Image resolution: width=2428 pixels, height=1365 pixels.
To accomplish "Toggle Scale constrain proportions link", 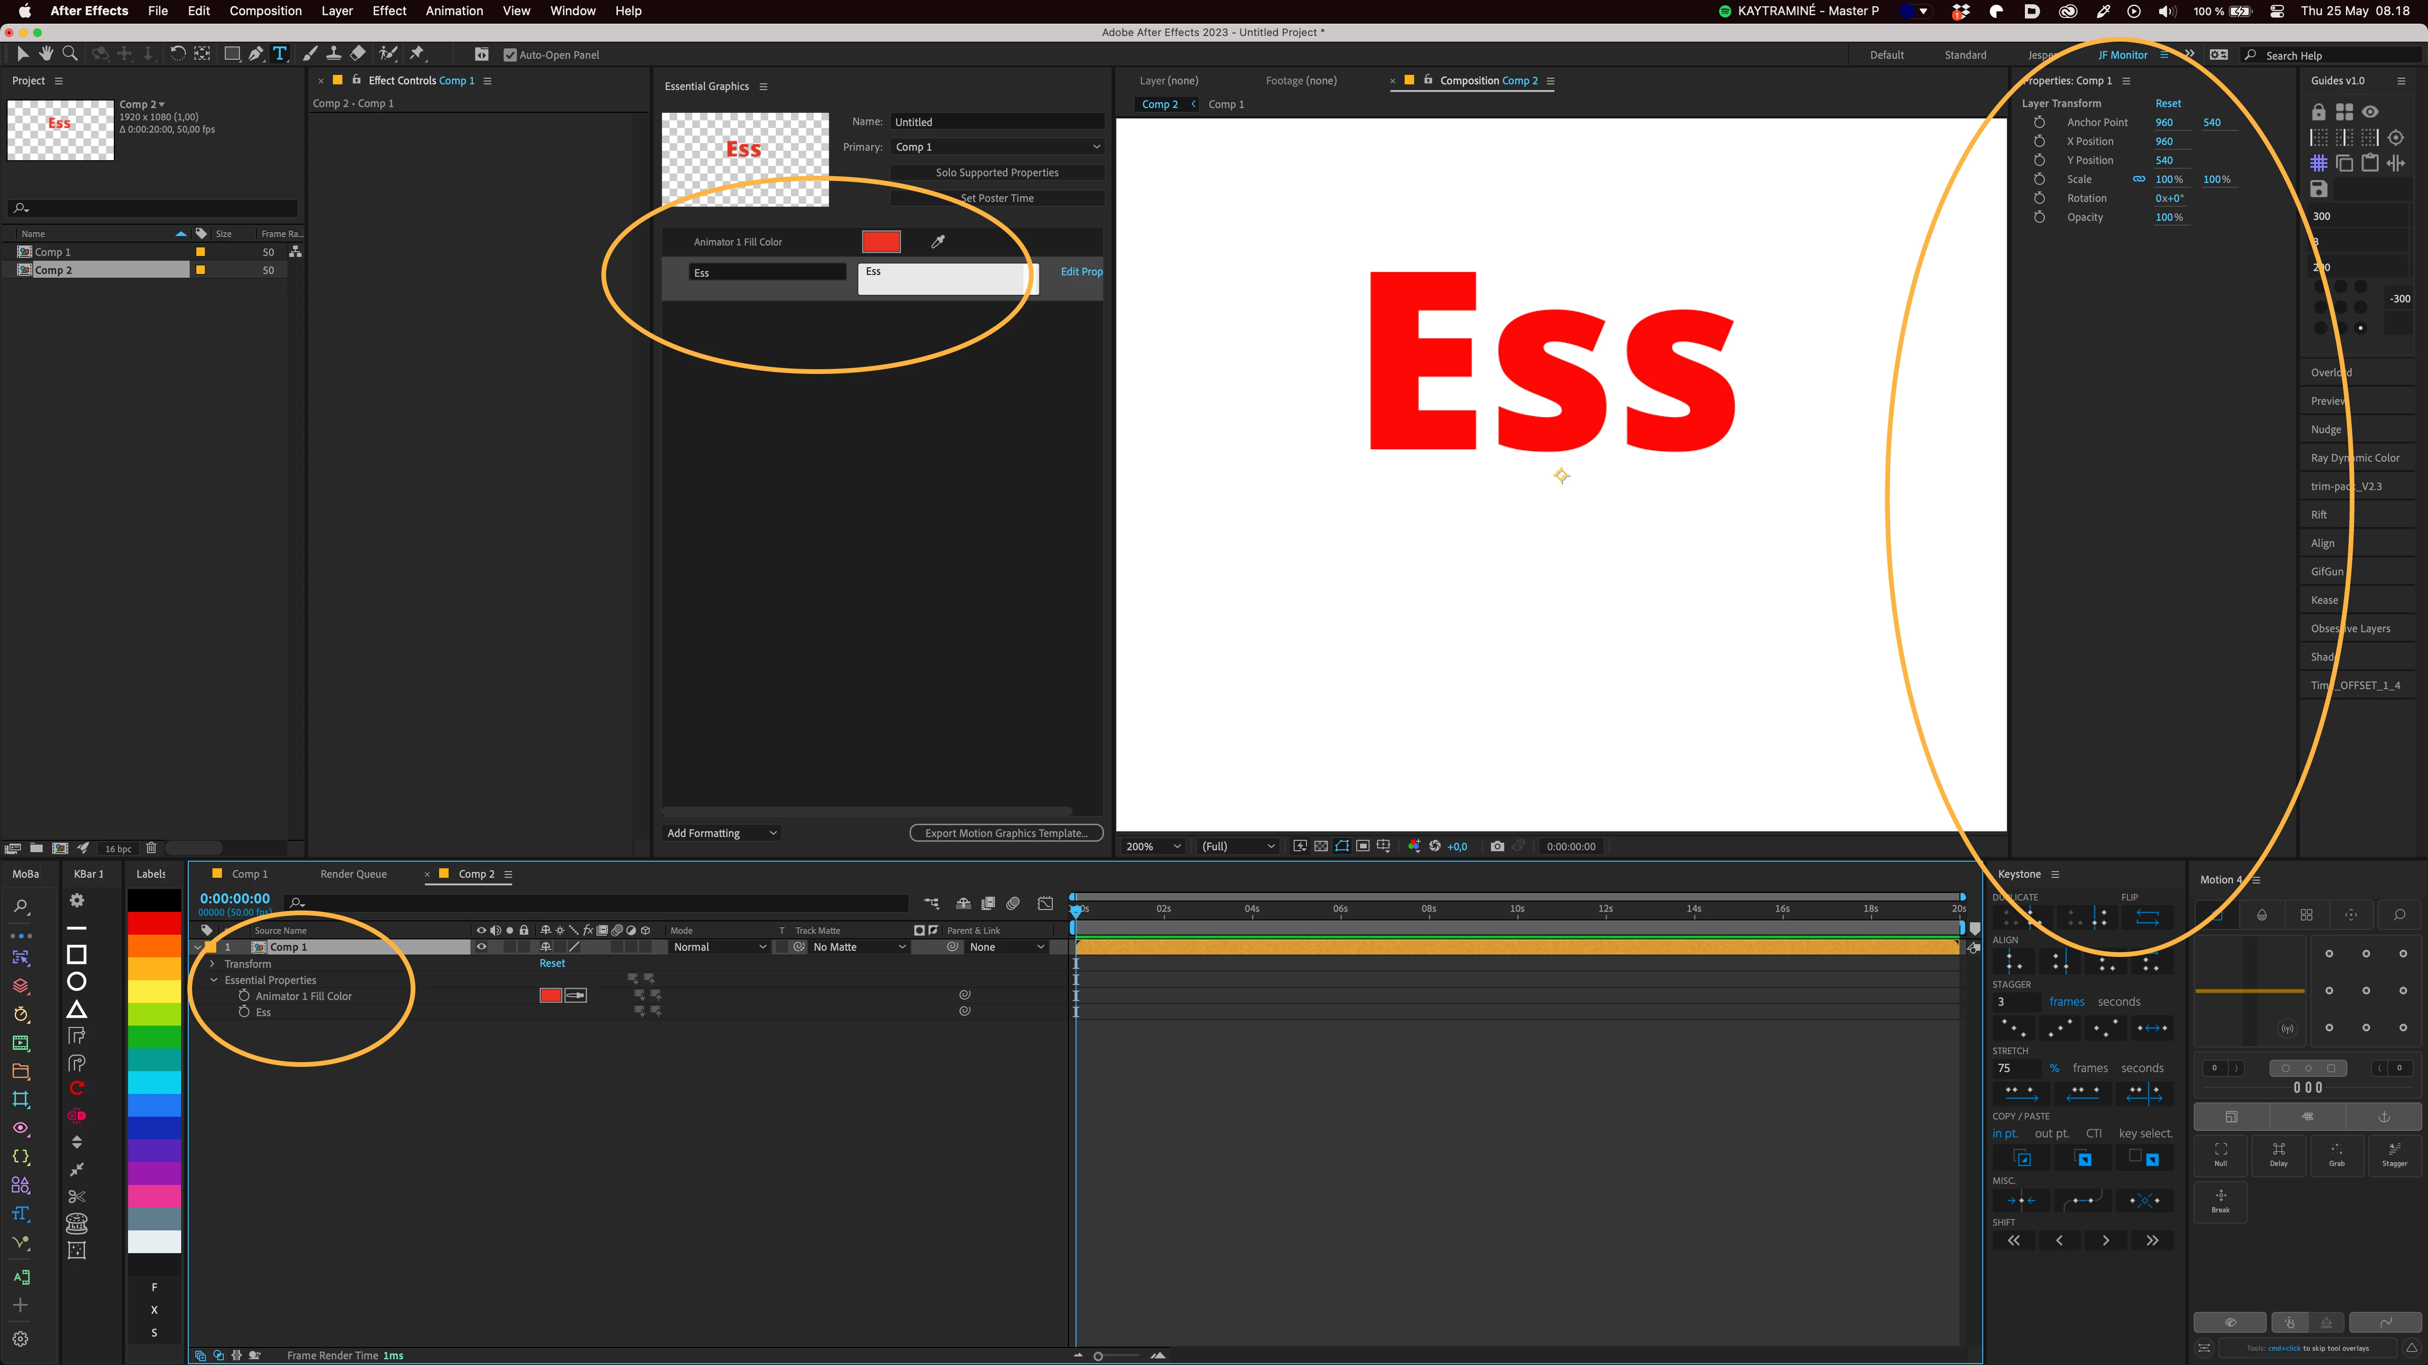I will [2139, 179].
